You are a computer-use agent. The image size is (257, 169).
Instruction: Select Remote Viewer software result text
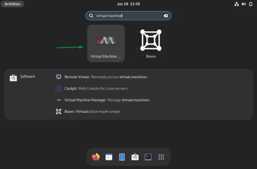point(106,77)
